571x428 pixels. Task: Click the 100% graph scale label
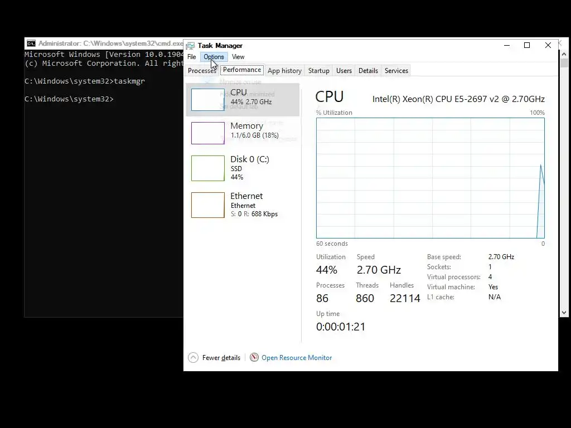537,113
